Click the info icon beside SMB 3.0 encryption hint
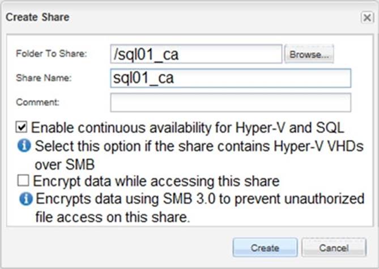This screenshot has height=269, width=379. point(25,199)
